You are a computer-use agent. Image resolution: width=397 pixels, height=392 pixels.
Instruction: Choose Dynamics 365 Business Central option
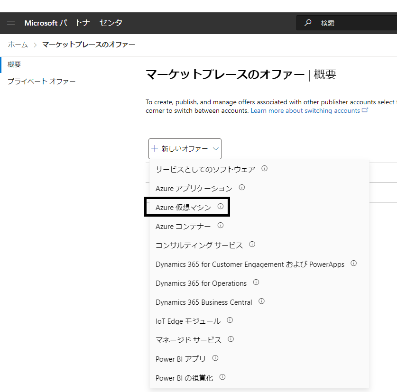(204, 302)
